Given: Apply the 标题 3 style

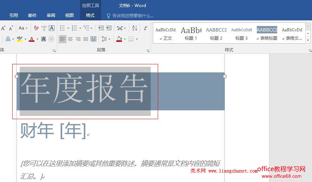Looking at the screenshot, I should tap(241, 33).
